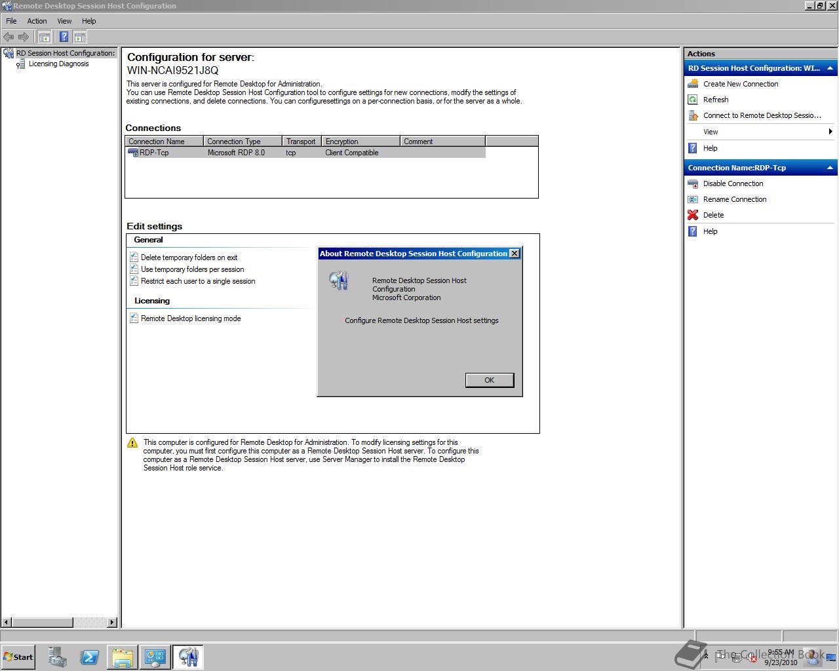Open Server Manager from the taskbar
The width and height of the screenshot is (839, 671).
pyautogui.click(x=57, y=657)
